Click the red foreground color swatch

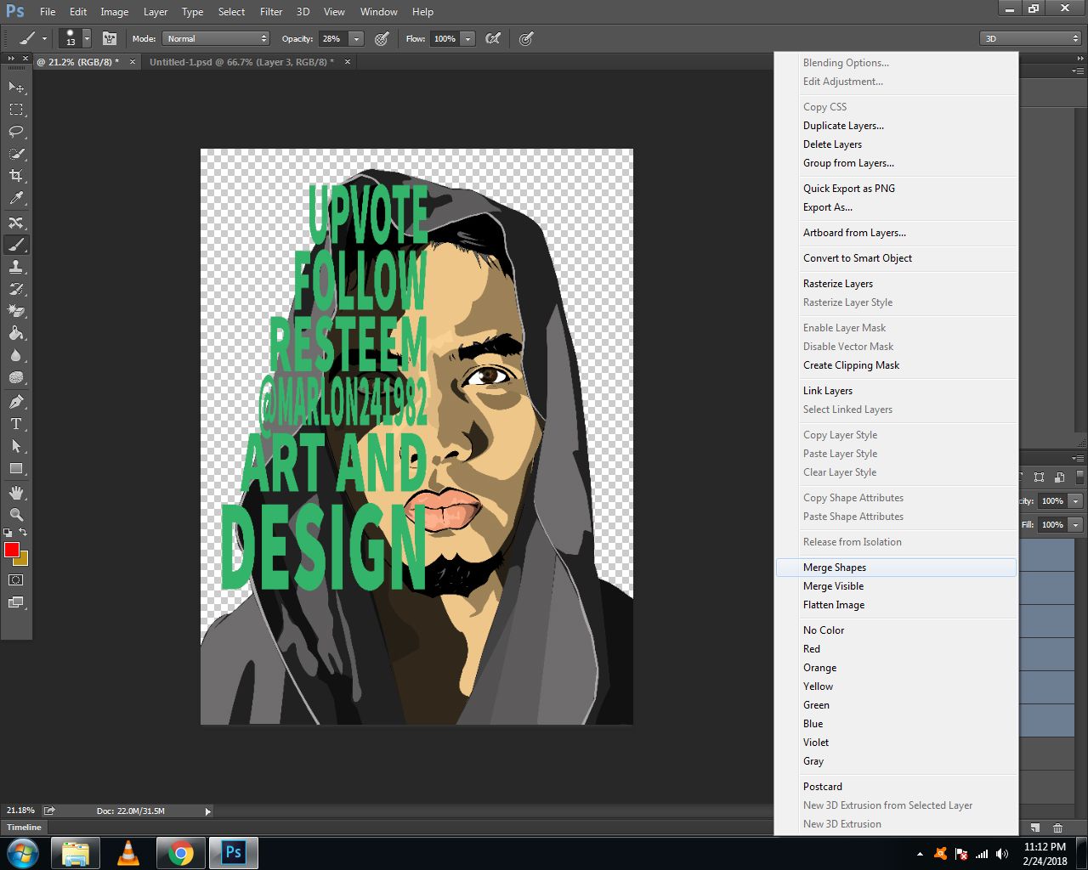[11, 550]
